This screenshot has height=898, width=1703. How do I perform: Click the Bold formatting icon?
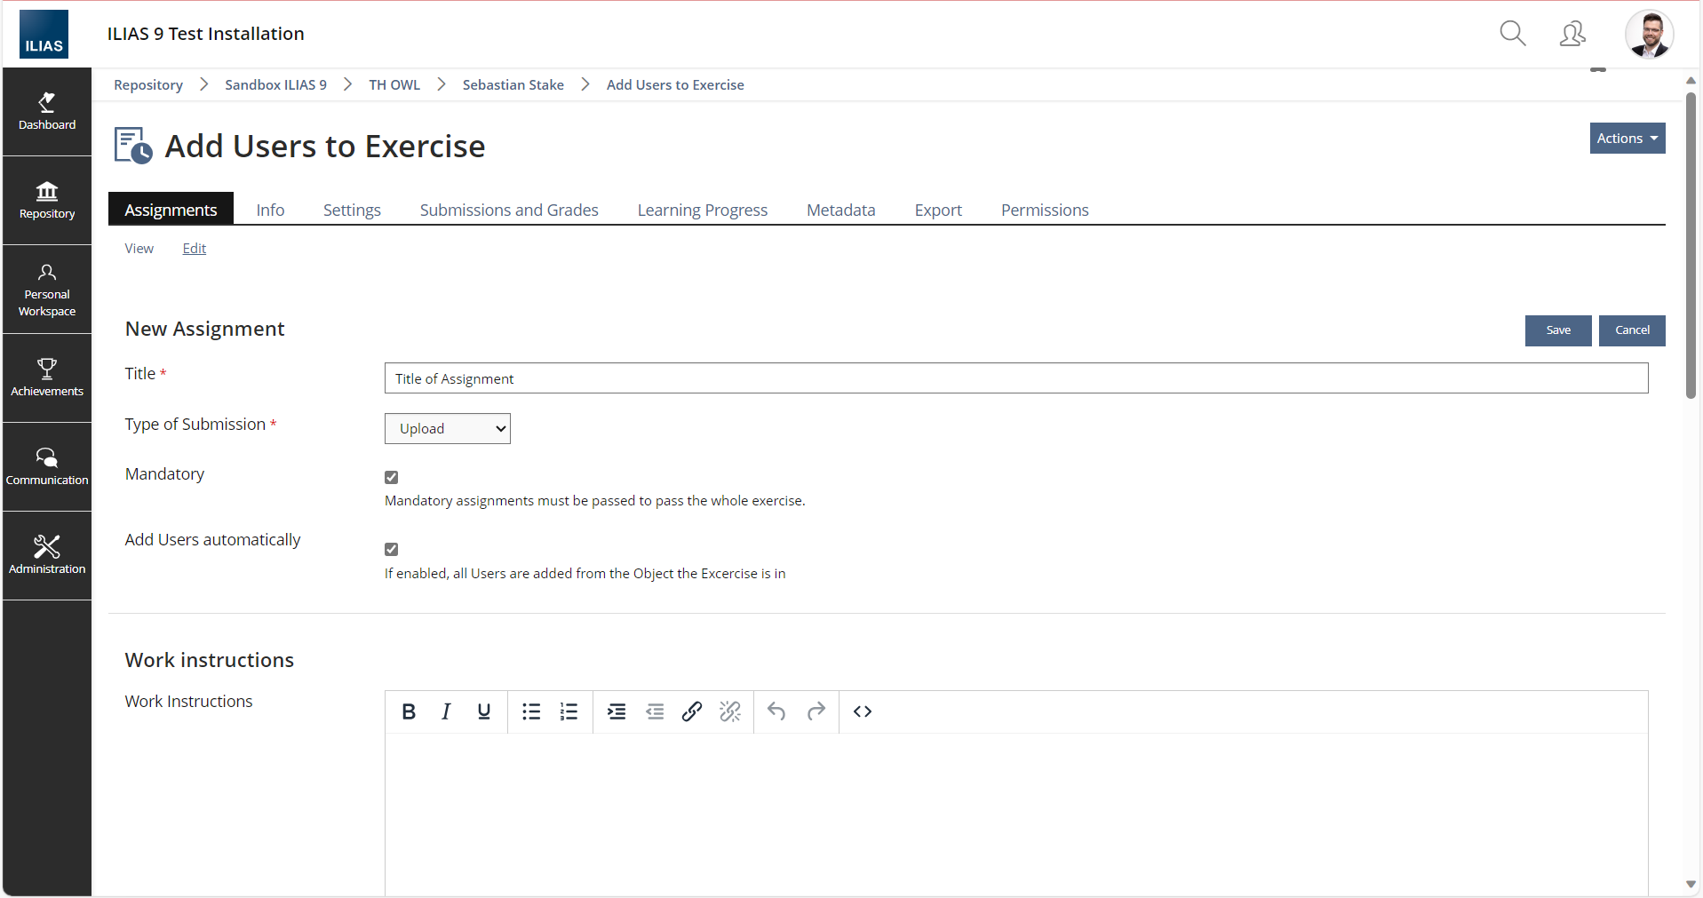(x=409, y=711)
